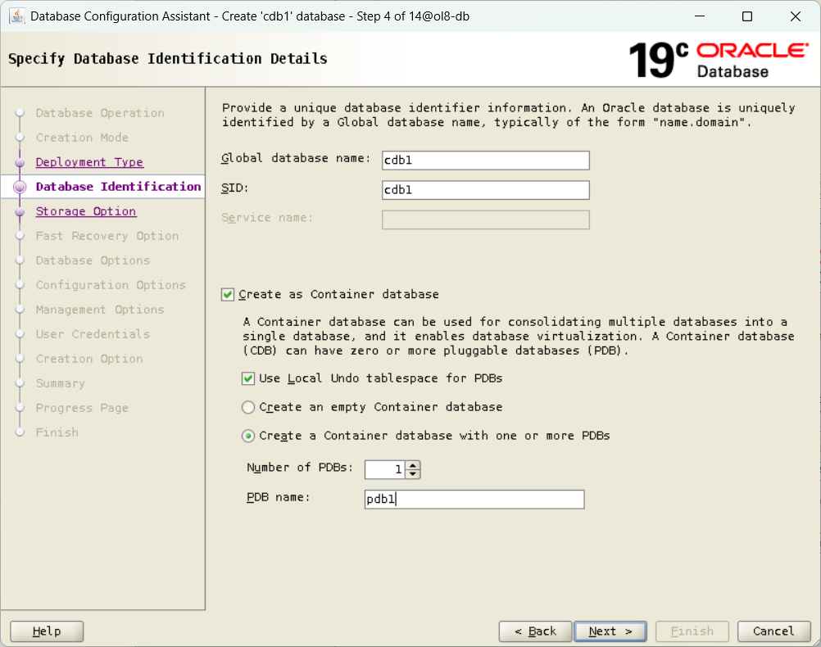Click the Help button
The image size is (821, 647).
[x=47, y=631]
